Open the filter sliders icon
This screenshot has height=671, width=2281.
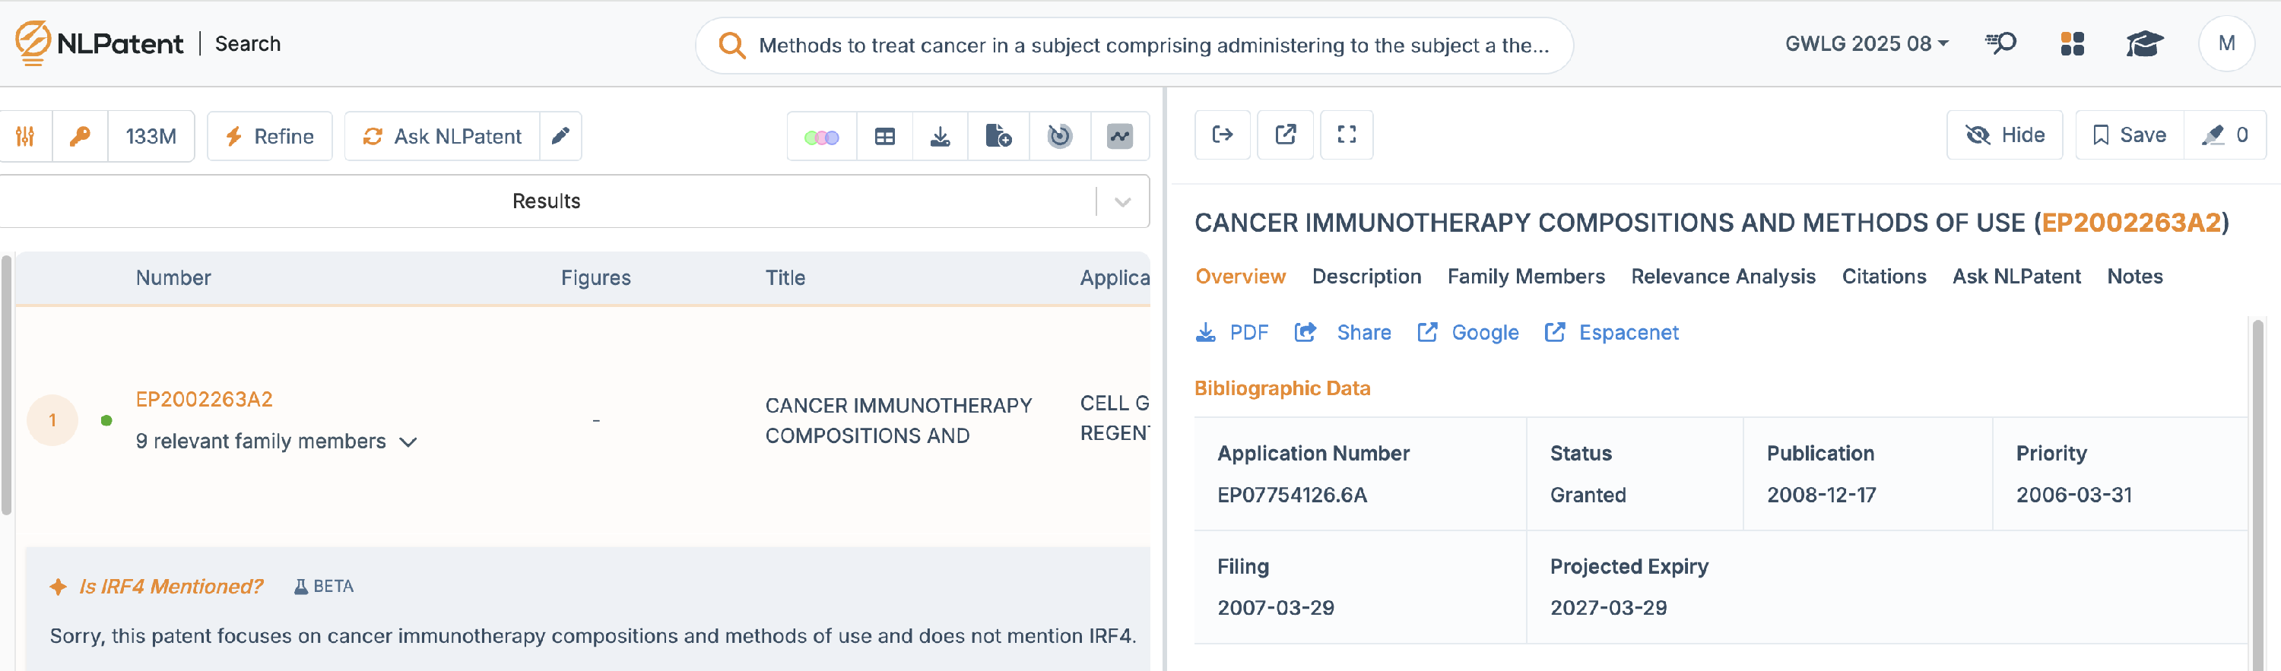click(25, 136)
